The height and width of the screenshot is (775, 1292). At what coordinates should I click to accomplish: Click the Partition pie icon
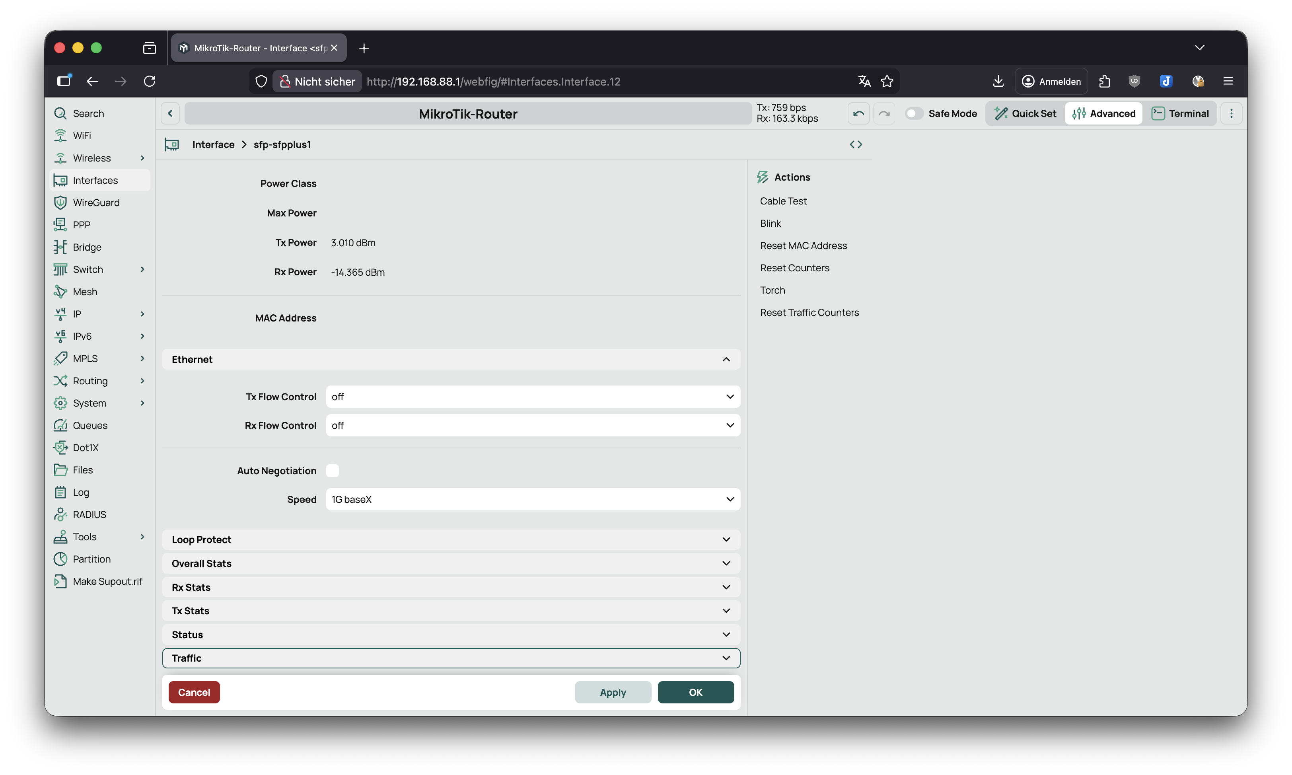coord(60,559)
